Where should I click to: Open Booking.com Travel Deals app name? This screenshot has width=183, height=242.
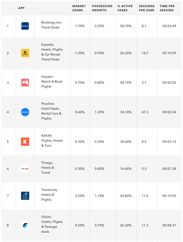click(51, 25)
